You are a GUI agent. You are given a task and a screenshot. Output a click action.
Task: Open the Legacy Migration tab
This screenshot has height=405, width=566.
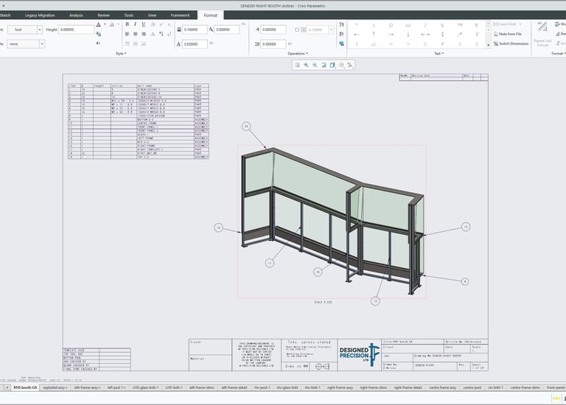[x=40, y=15]
